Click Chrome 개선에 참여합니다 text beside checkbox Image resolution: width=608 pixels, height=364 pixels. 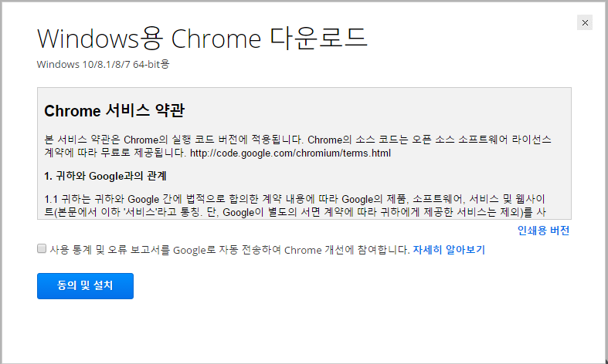point(347,250)
